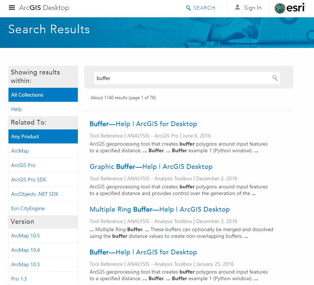Click the 'Related To:' heading

click(29, 122)
